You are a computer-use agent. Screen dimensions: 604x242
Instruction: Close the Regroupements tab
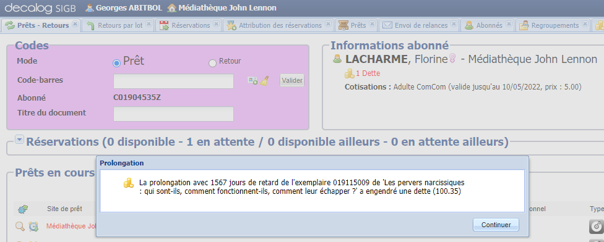(585, 24)
